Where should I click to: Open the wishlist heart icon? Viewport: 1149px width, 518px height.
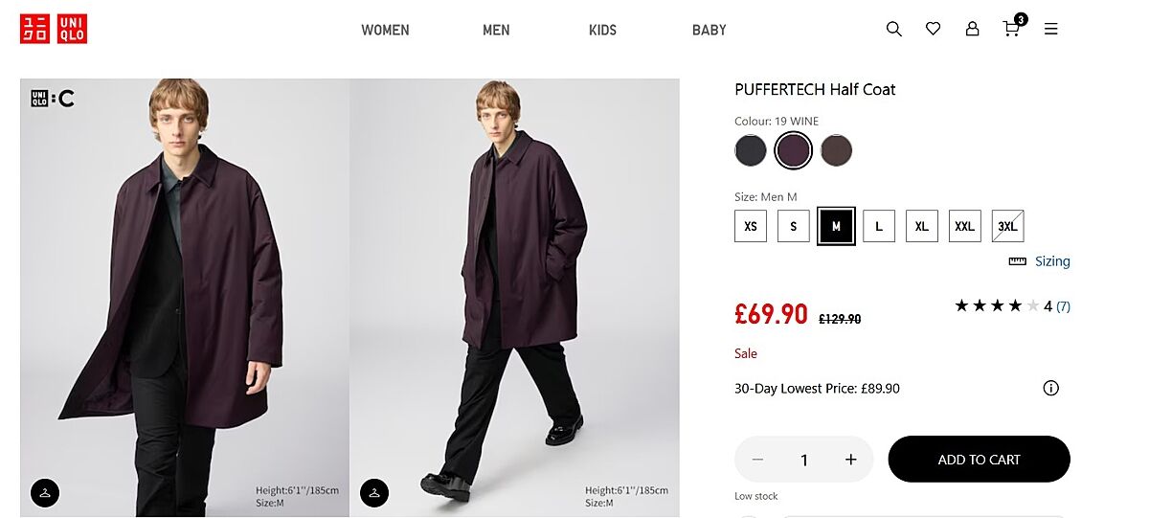[x=933, y=30]
